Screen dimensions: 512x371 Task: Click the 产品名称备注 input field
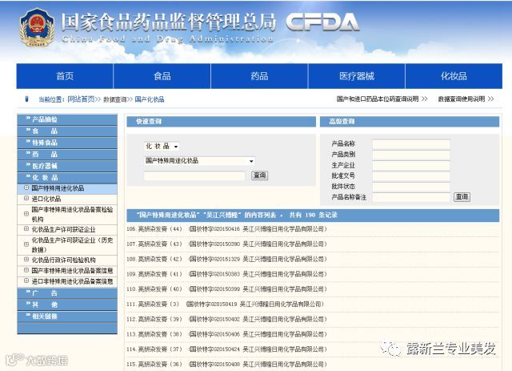coord(411,197)
